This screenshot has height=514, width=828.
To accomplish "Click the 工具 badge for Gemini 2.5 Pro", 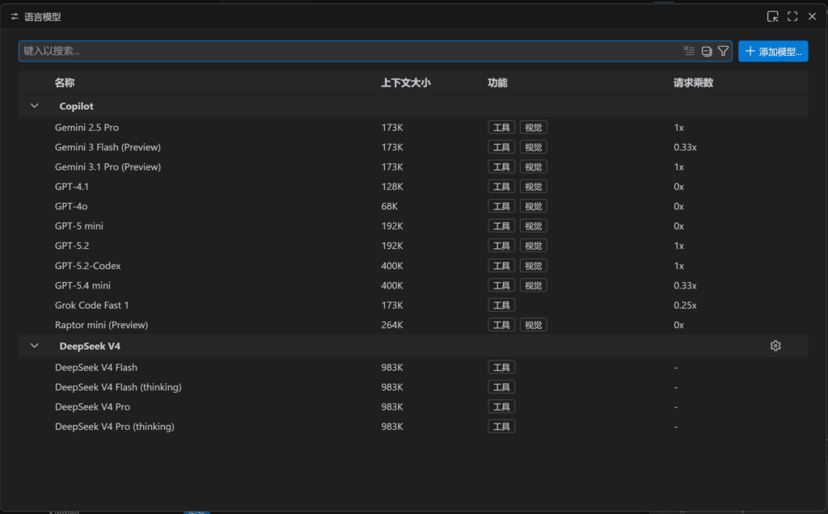I will [501, 127].
